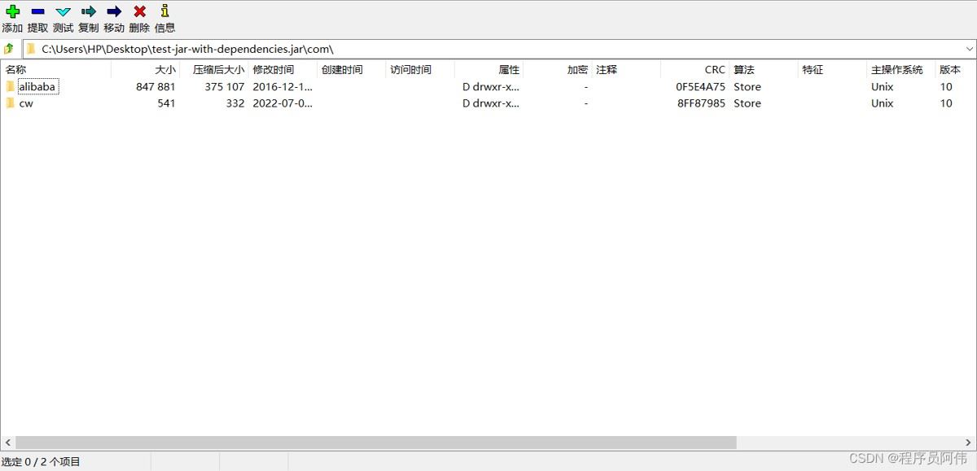Click the yellow Info (信息) icon
This screenshot has width=977, height=471.
(x=164, y=11)
